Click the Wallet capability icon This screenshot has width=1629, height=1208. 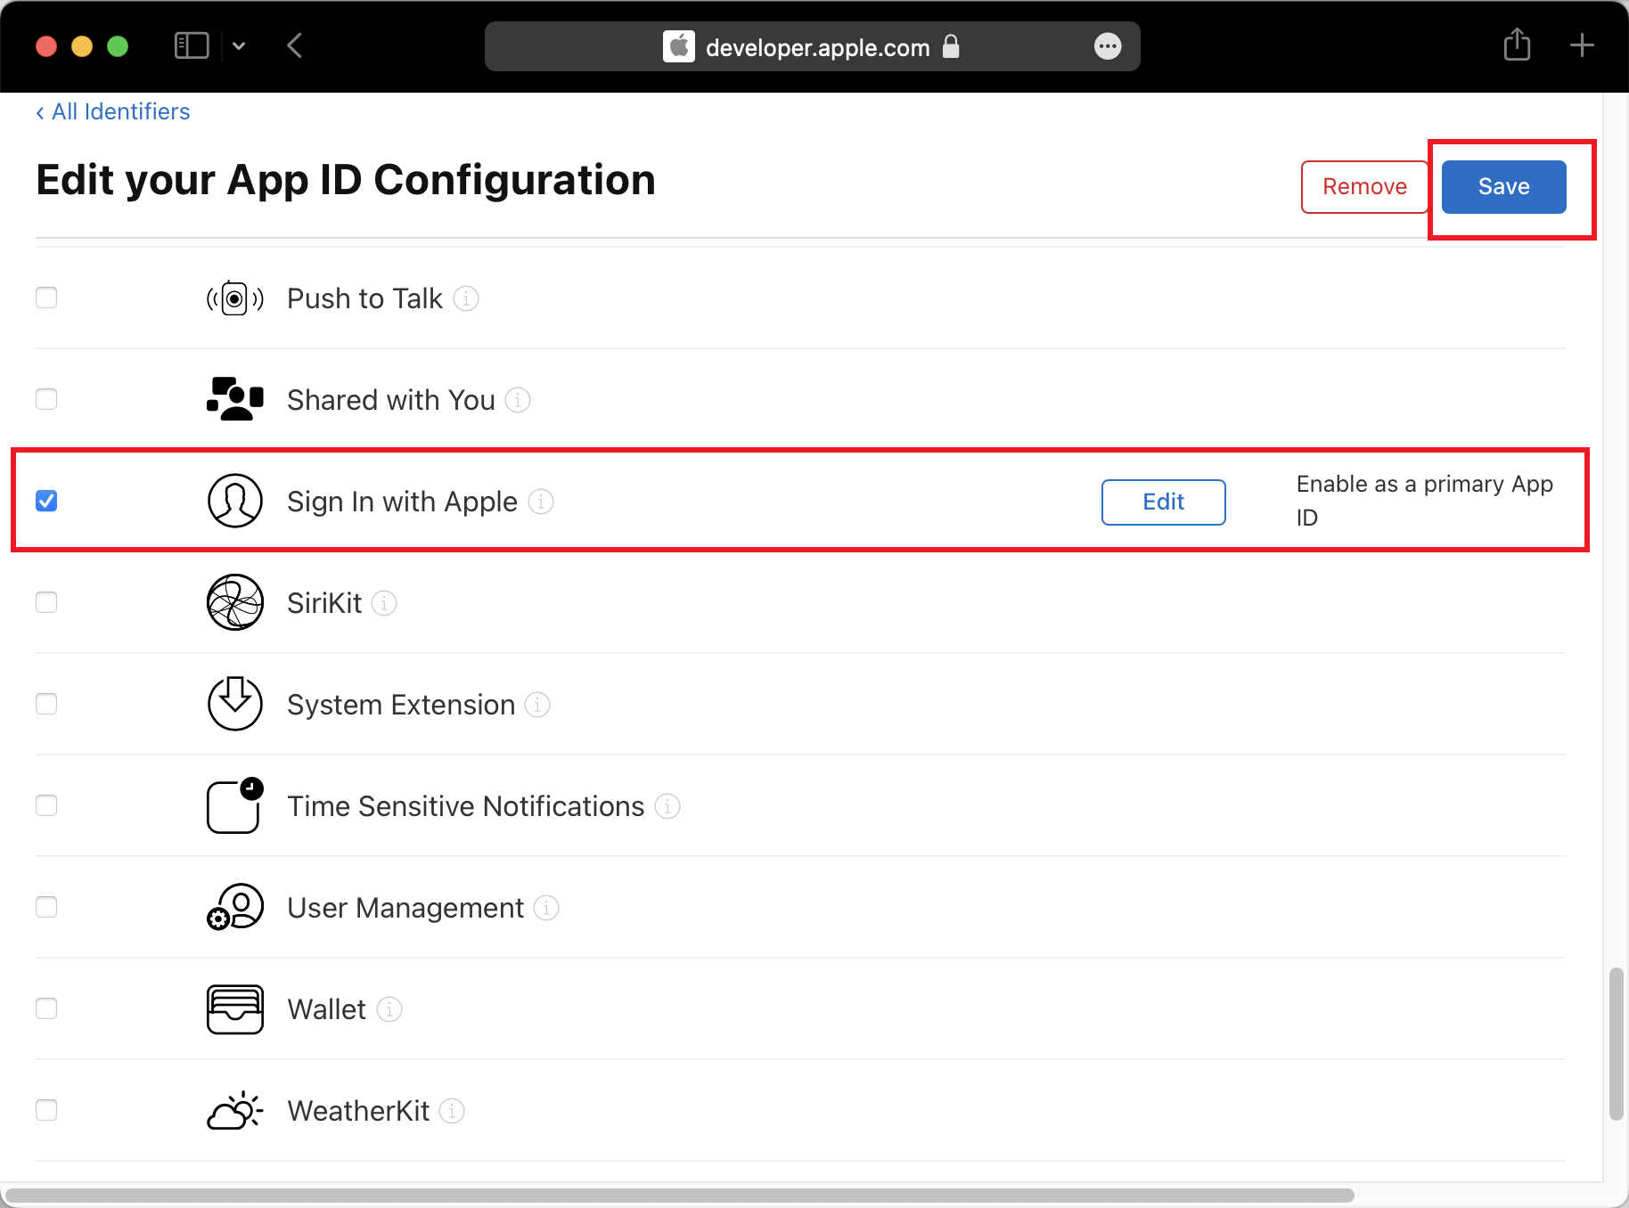[235, 1008]
